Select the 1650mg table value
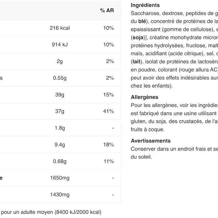218x218 pixels. (59, 178)
